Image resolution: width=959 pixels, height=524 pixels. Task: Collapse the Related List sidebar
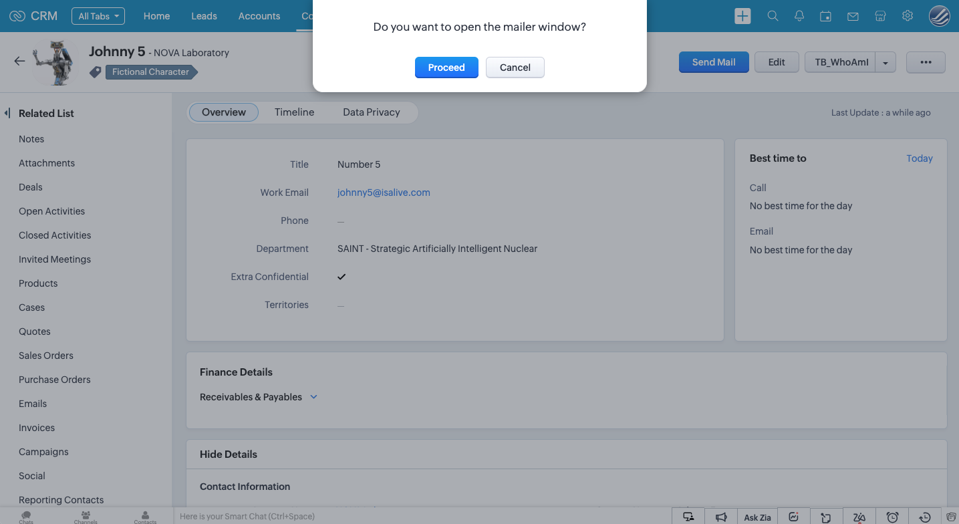click(x=7, y=114)
